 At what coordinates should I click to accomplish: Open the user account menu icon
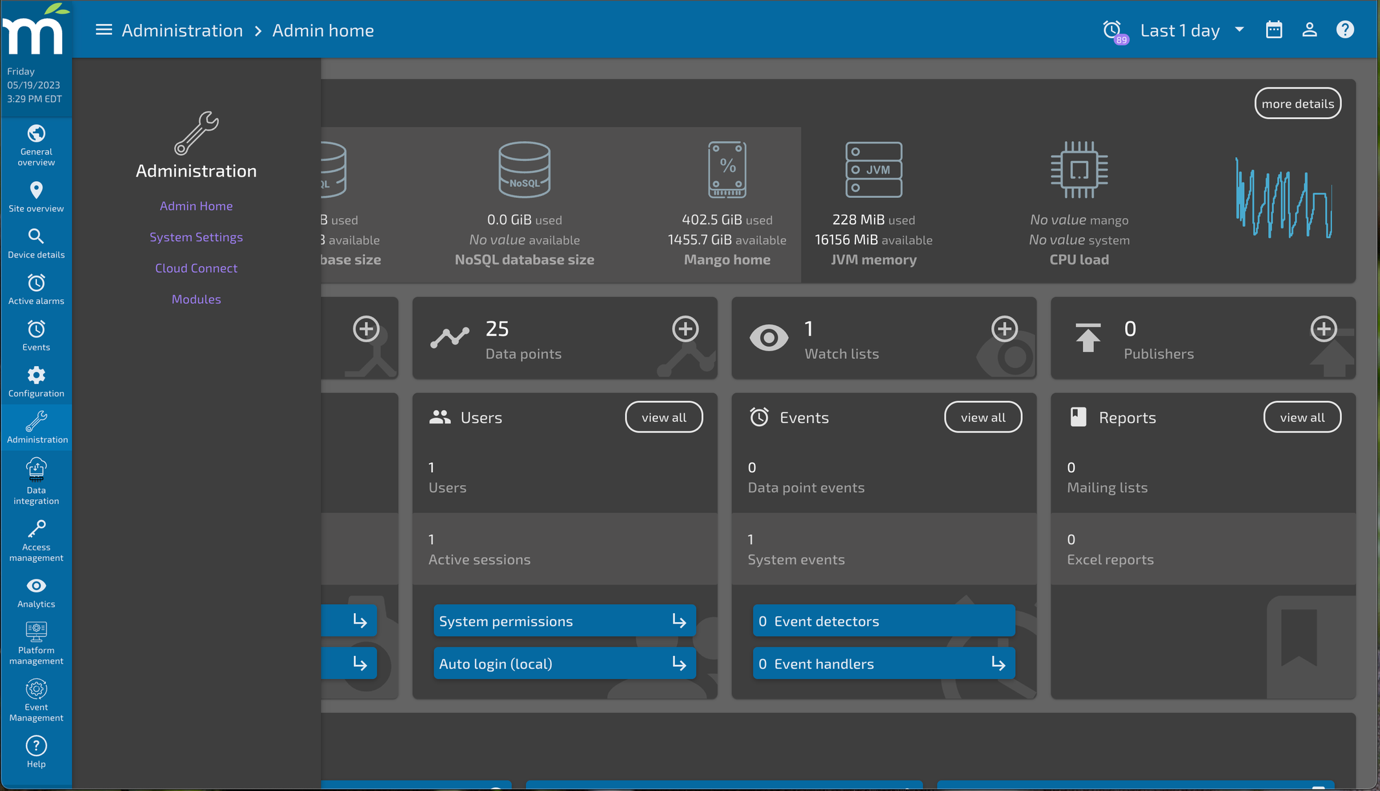(1309, 30)
